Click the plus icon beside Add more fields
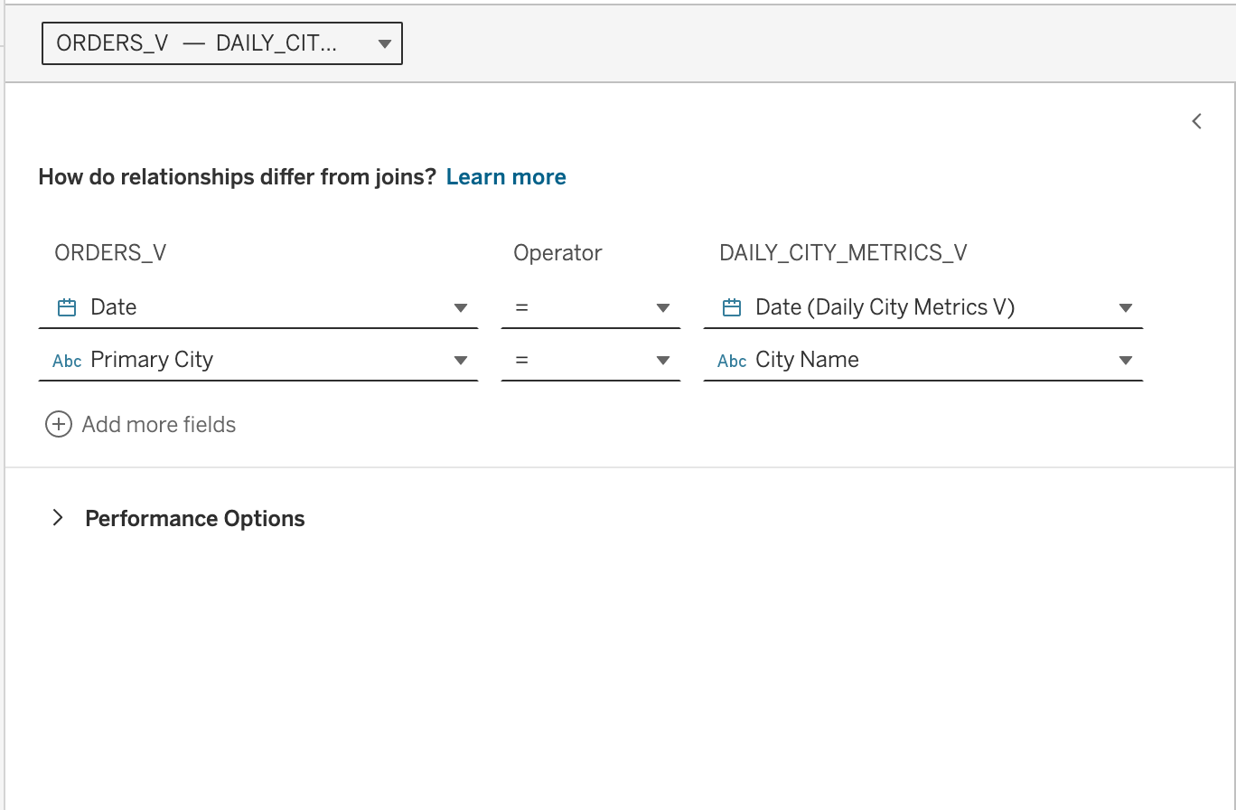This screenshot has height=810, width=1236. [x=59, y=425]
